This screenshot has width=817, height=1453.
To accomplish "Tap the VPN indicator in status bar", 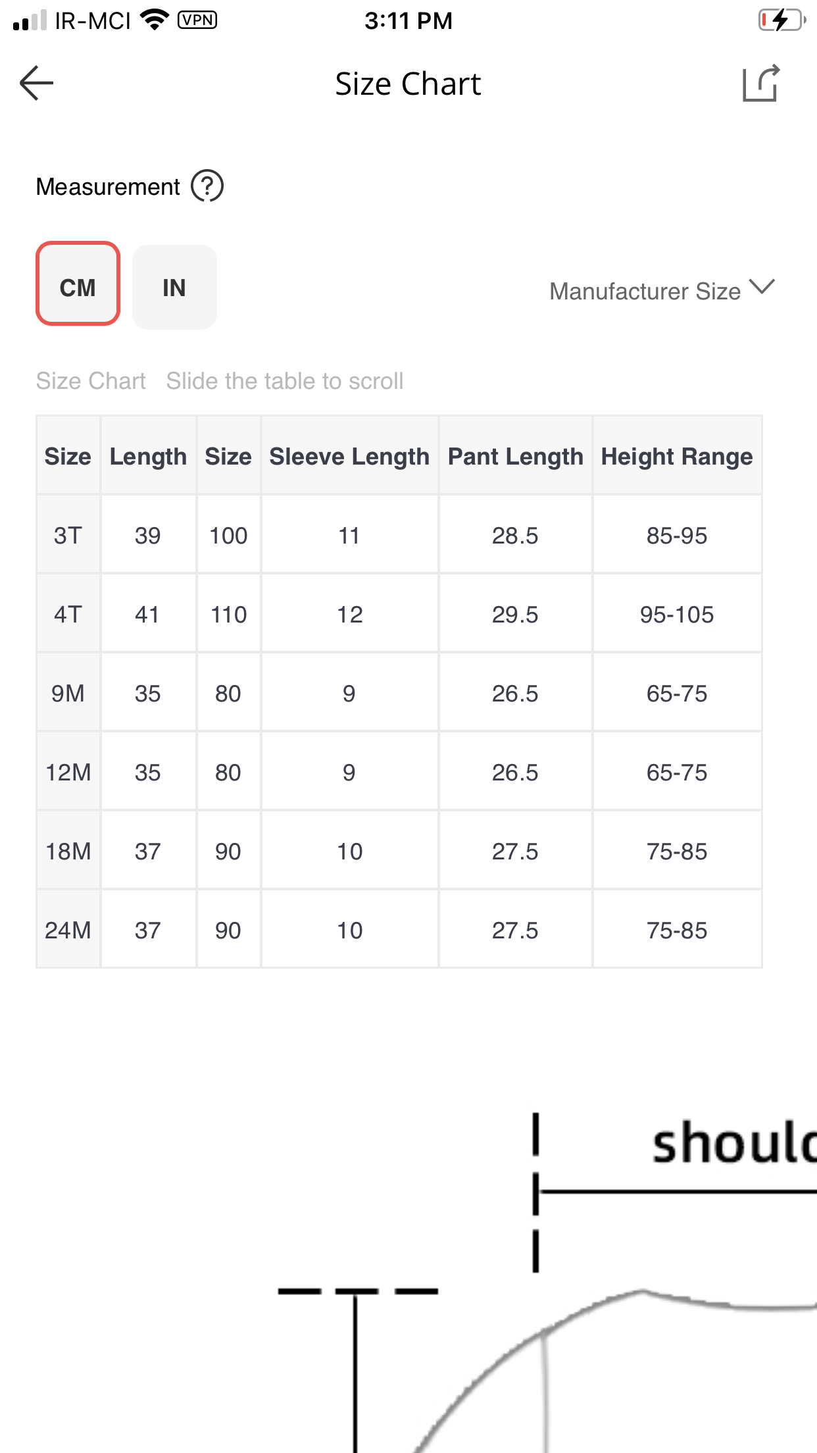I will 197,20.
